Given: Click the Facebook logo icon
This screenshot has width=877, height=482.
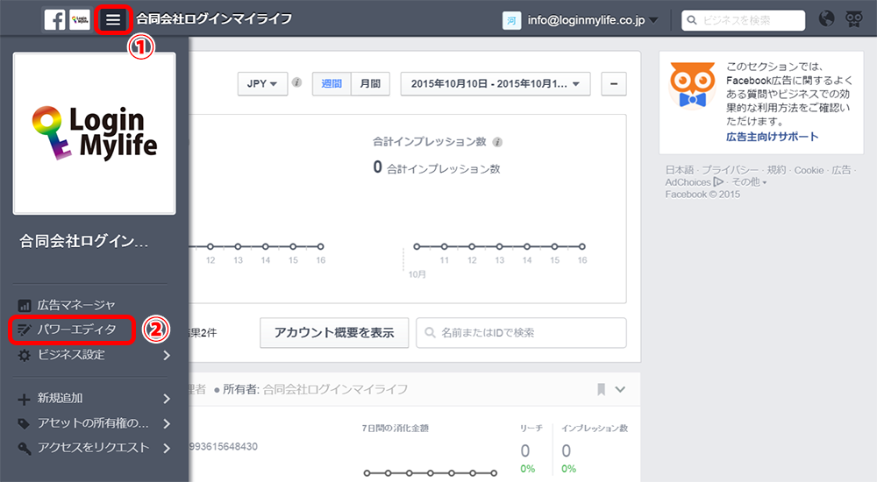Looking at the screenshot, I should click(54, 19).
